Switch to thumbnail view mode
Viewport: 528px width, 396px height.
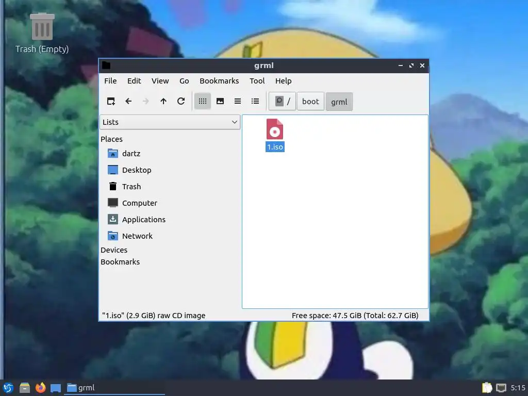pyautogui.click(x=220, y=101)
